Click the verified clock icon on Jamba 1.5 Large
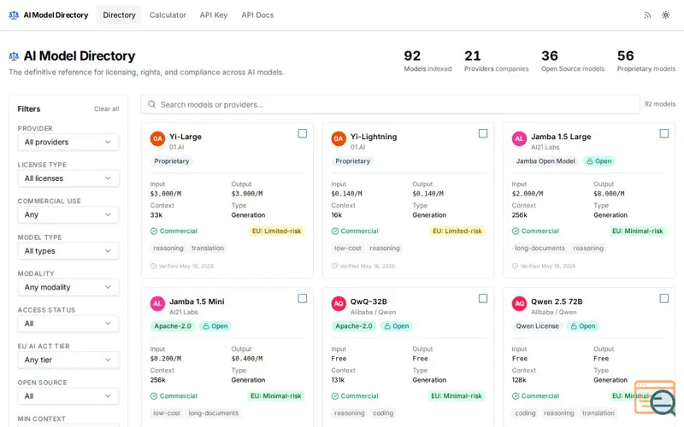684x427 pixels. pyautogui.click(x=515, y=266)
